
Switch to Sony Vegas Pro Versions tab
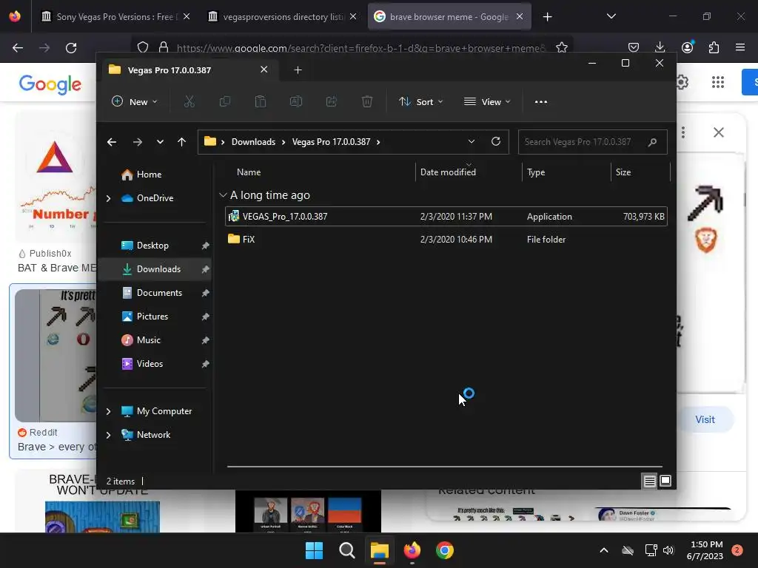(115, 17)
